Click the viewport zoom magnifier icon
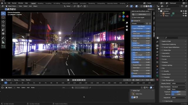The image size is (188, 105). pyautogui.click(x=127, y=23)
